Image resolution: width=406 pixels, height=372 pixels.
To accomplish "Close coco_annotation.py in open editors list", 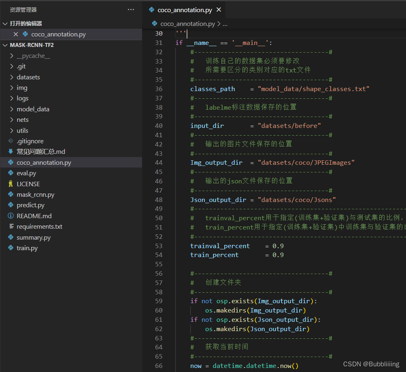I will click(16, 34).
